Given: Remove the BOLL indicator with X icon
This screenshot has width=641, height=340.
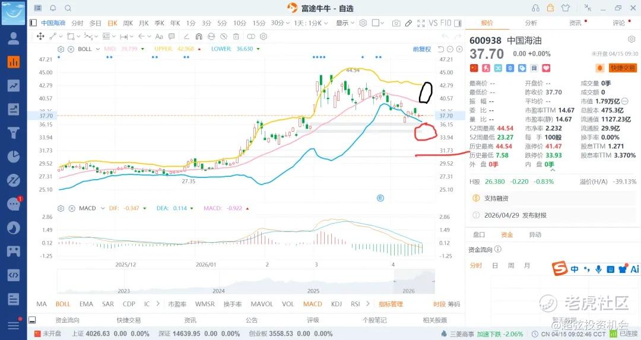Looking at the screenshot, I should [x=71, y=49].
